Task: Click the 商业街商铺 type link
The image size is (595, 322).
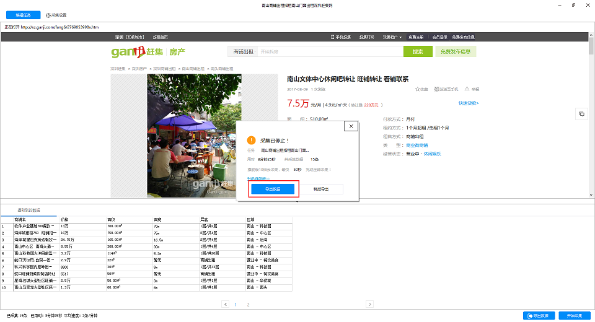Action: [417, 146]
